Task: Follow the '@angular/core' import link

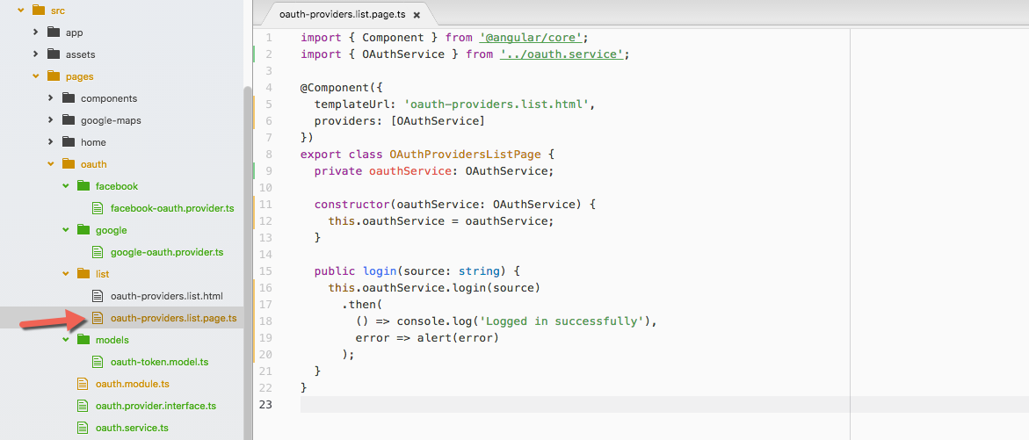Action: click(530, 38)
